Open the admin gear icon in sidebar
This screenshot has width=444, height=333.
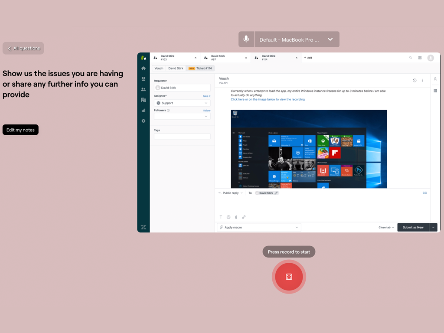144,121
